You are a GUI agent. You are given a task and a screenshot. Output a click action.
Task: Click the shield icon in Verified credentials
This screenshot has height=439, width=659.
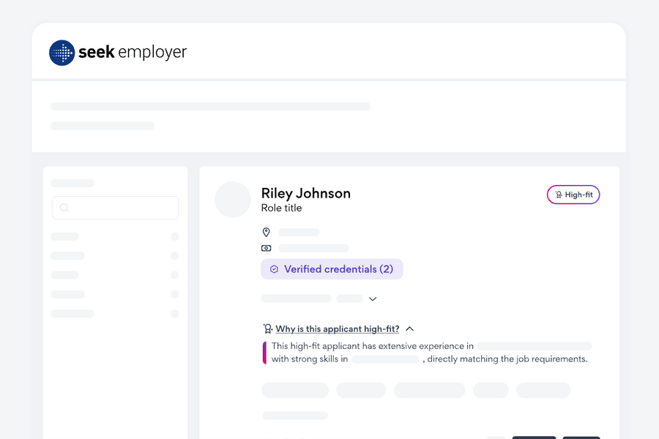(x=274, y=269)
